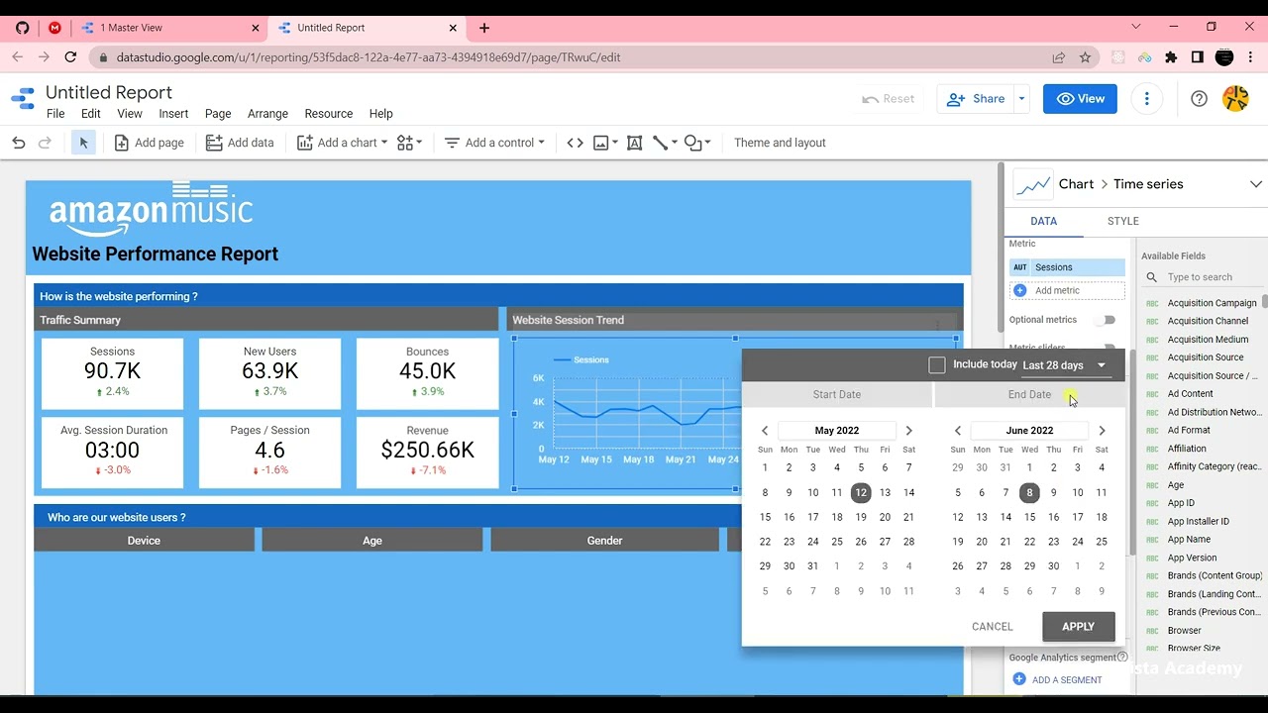Select June 8 as end date
Screen dimensions: 1268x713
tap(1029, 492)
